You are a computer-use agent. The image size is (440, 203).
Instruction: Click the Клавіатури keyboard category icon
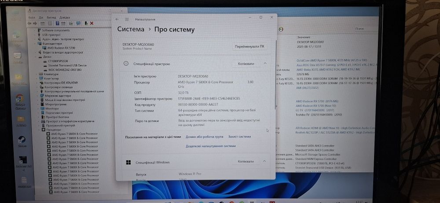tap(41, 74)
